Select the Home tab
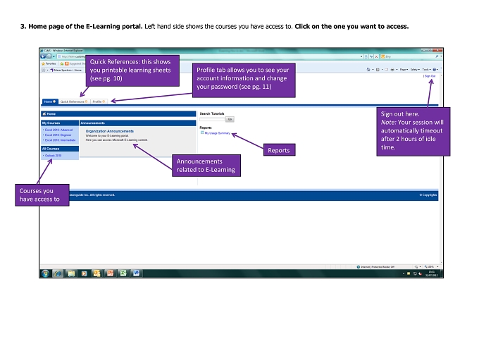The height and width of the screenshot is (339, 479). (50, 101)
